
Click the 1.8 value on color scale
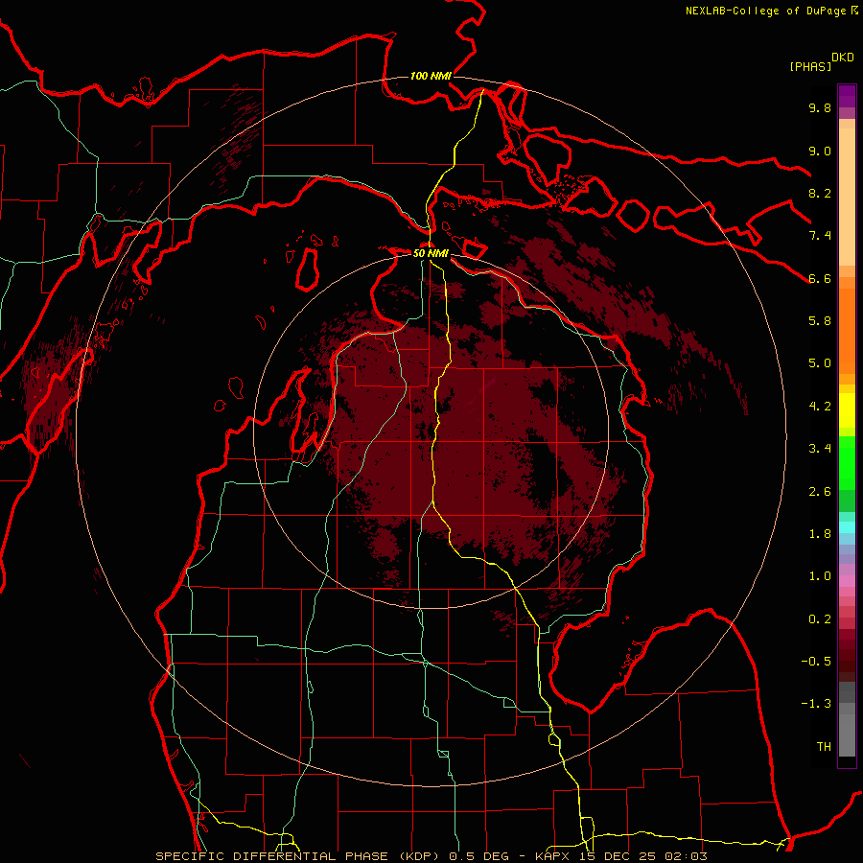click(x=820, y=534)
